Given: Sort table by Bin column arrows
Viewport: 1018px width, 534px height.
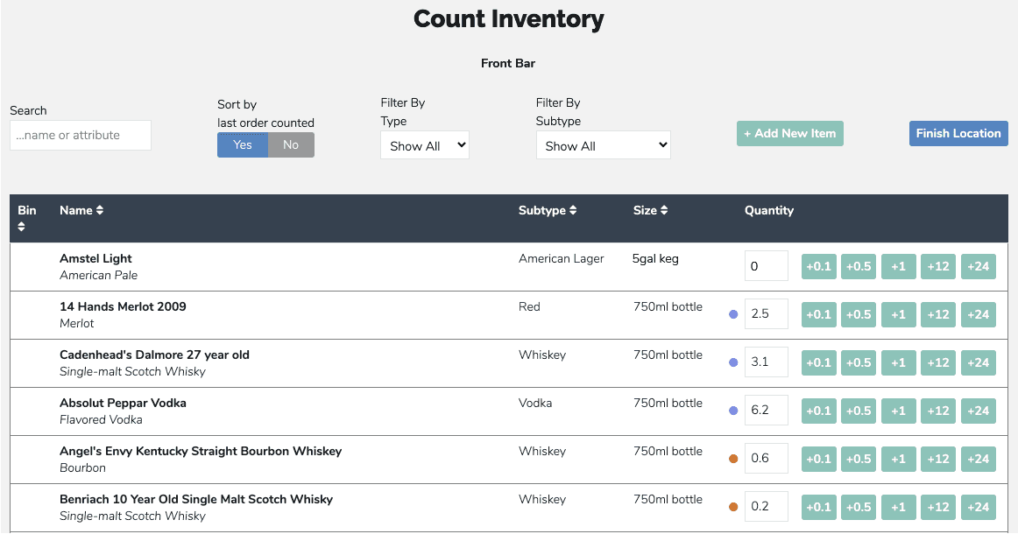Looking at the screenshot, I should click(21, 227).
